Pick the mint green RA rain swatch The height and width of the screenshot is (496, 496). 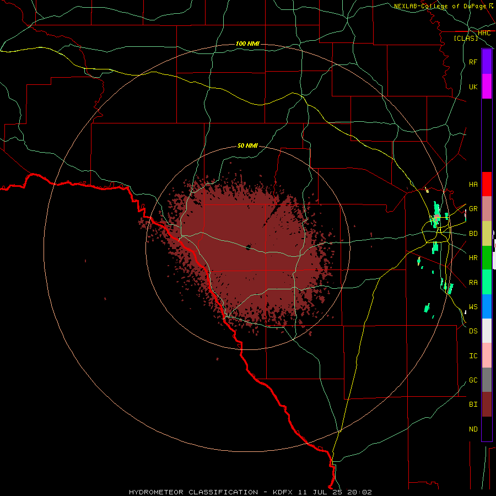tap(487, 282)
